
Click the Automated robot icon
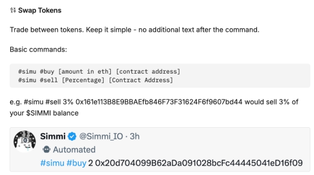(x=46, y=150)
